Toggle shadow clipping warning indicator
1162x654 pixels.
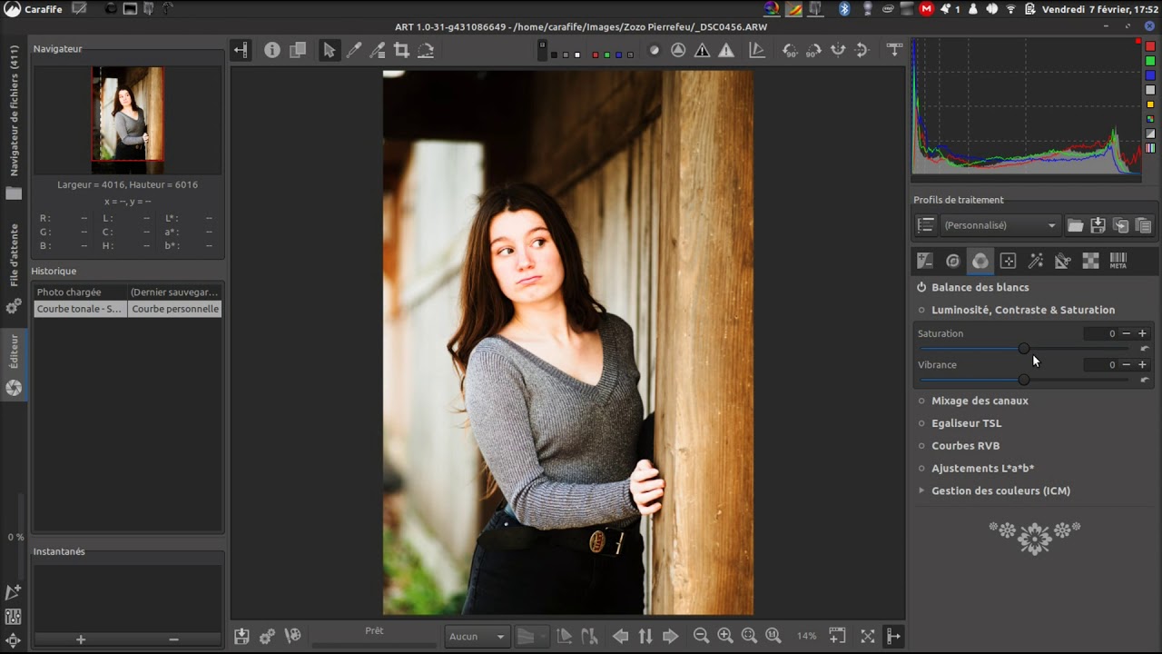702,51
